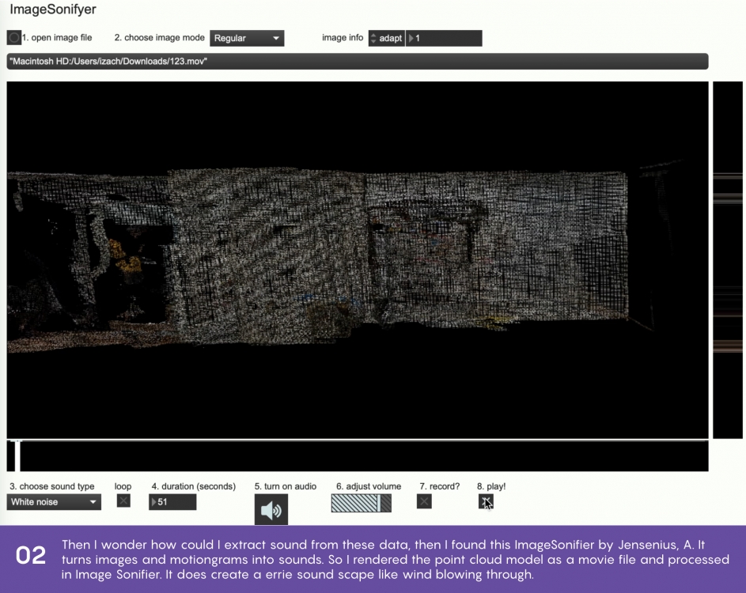Screen dimensions: 746x593
Task: Click the triangle beside image info value 1
Action: click(x=411, y=38)
